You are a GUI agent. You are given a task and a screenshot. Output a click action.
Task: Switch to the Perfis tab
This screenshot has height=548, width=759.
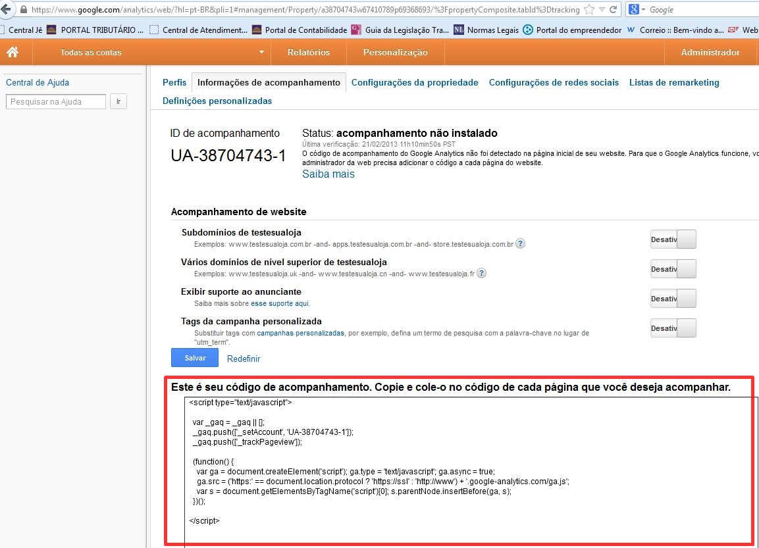pyautogui.click(x=174, y=82)
